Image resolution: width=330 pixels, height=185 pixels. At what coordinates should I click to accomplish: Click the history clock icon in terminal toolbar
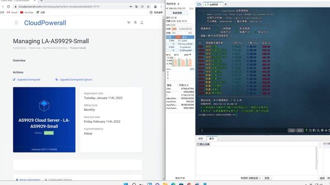point(310,131)
